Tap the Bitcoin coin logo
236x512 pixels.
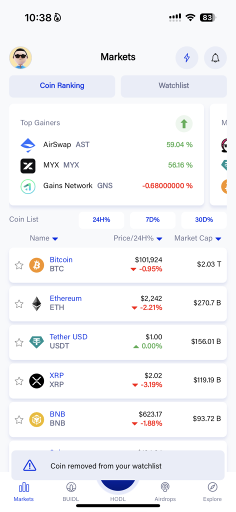pos(36,265)
